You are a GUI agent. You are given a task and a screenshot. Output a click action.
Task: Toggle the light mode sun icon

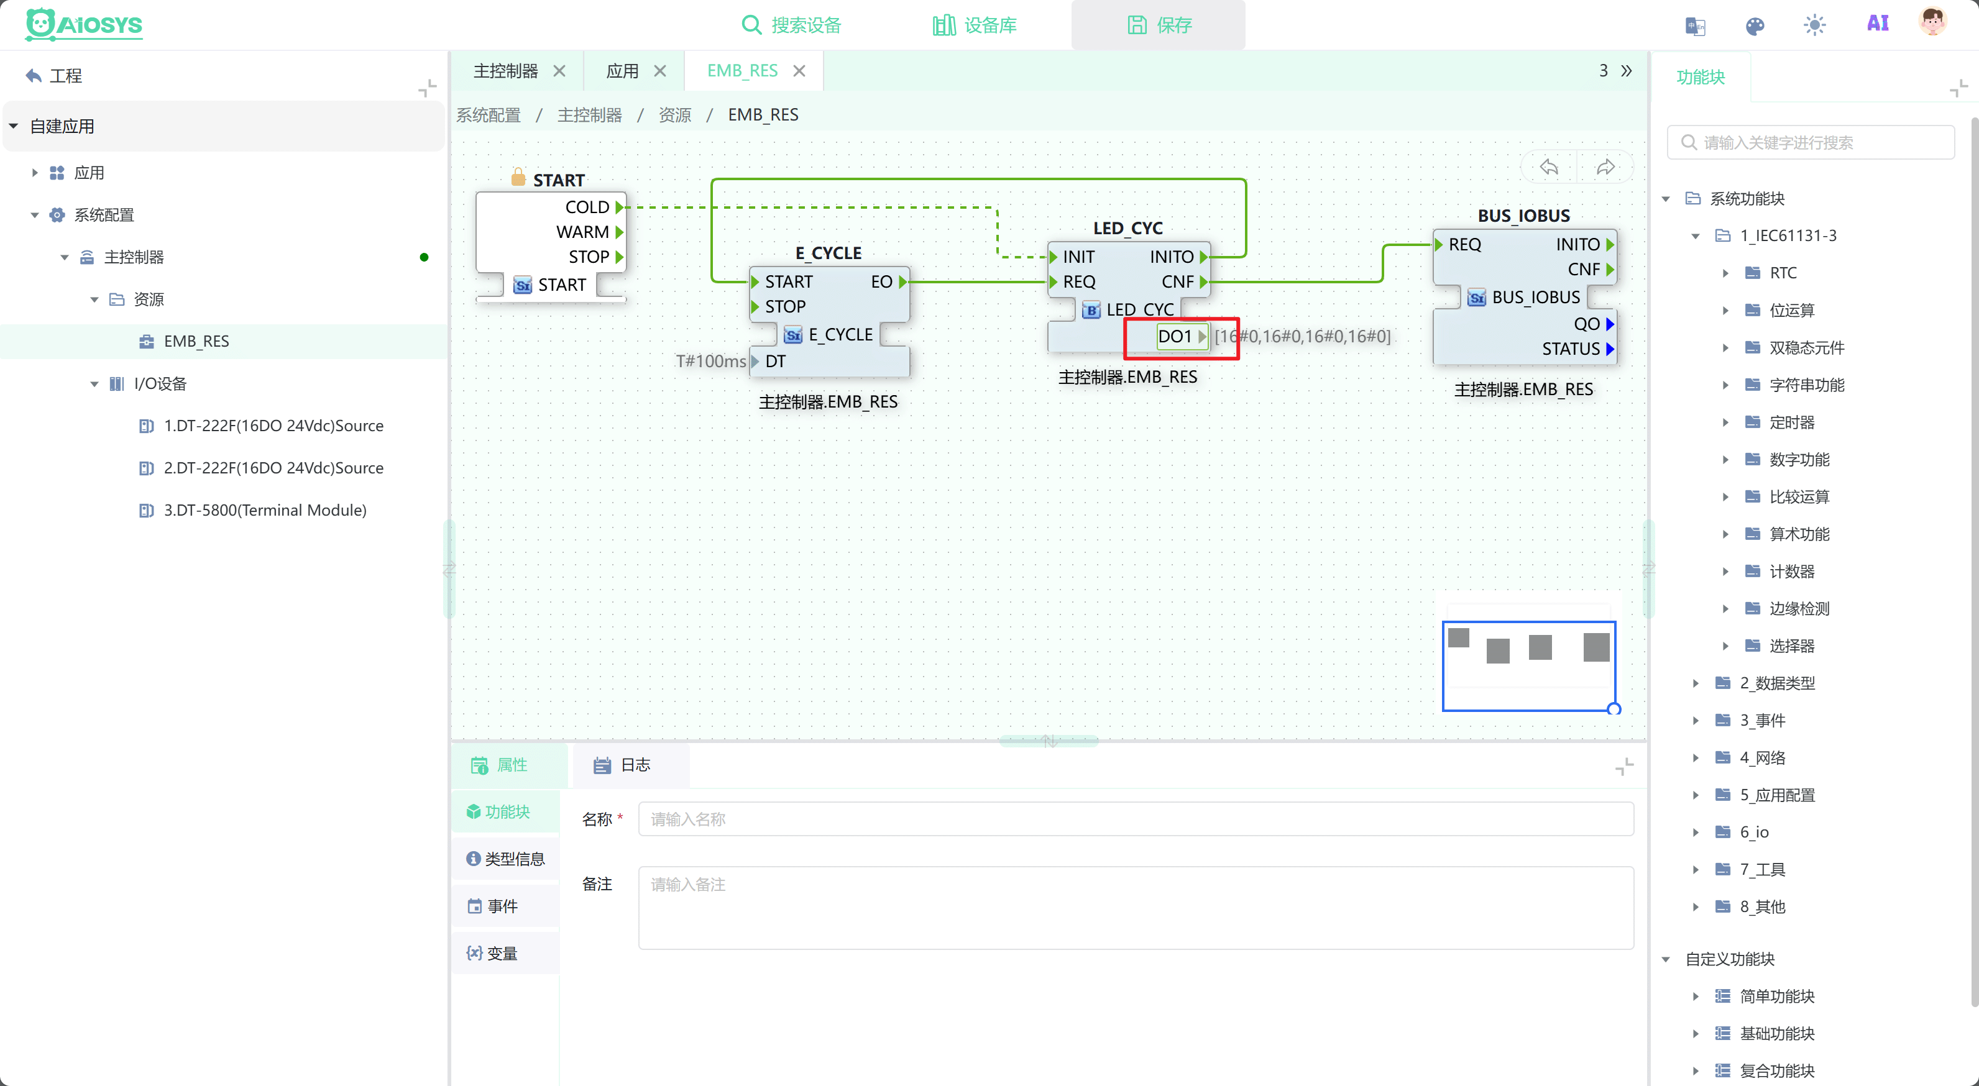click(x=1814, y=25)
